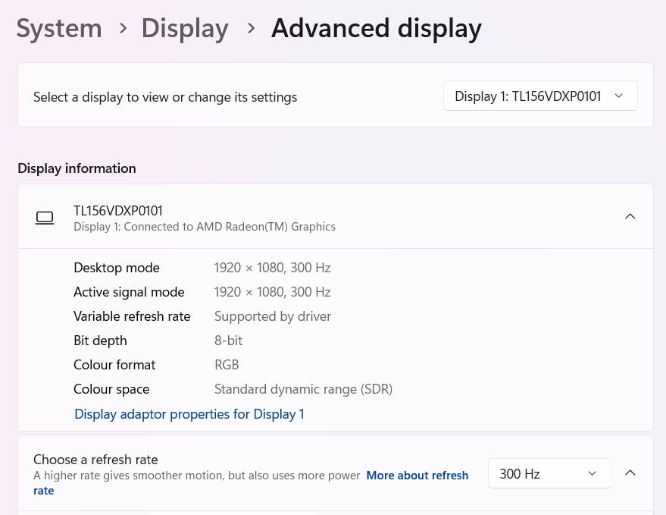Viewport: 666px width, 515px height.
Task: Click the Connected to AMD Radeon Graphics subtitle
Action: tap(205, 227)
